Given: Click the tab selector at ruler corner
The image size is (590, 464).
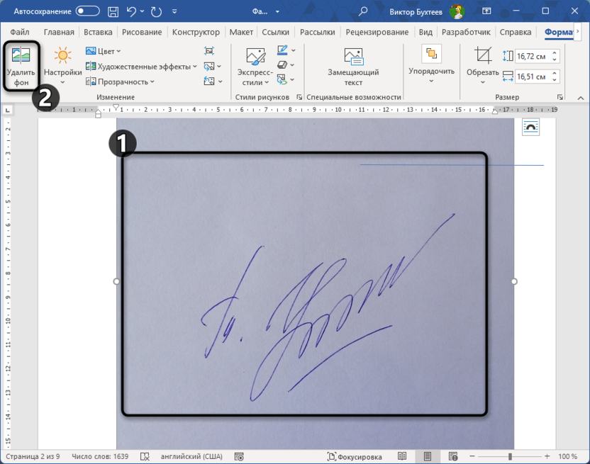Looking at the screenshot, I should click(8, 111).
